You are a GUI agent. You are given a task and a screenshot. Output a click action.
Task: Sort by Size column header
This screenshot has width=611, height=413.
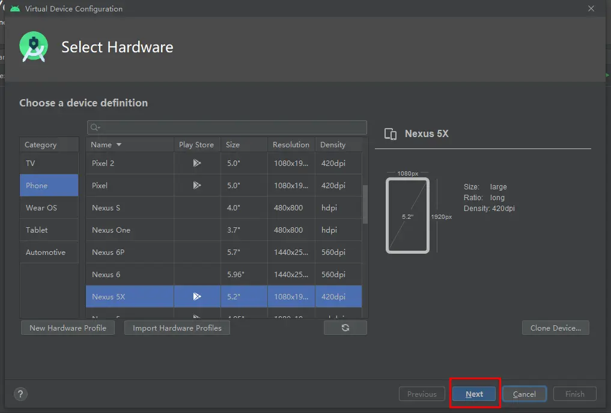244,145
